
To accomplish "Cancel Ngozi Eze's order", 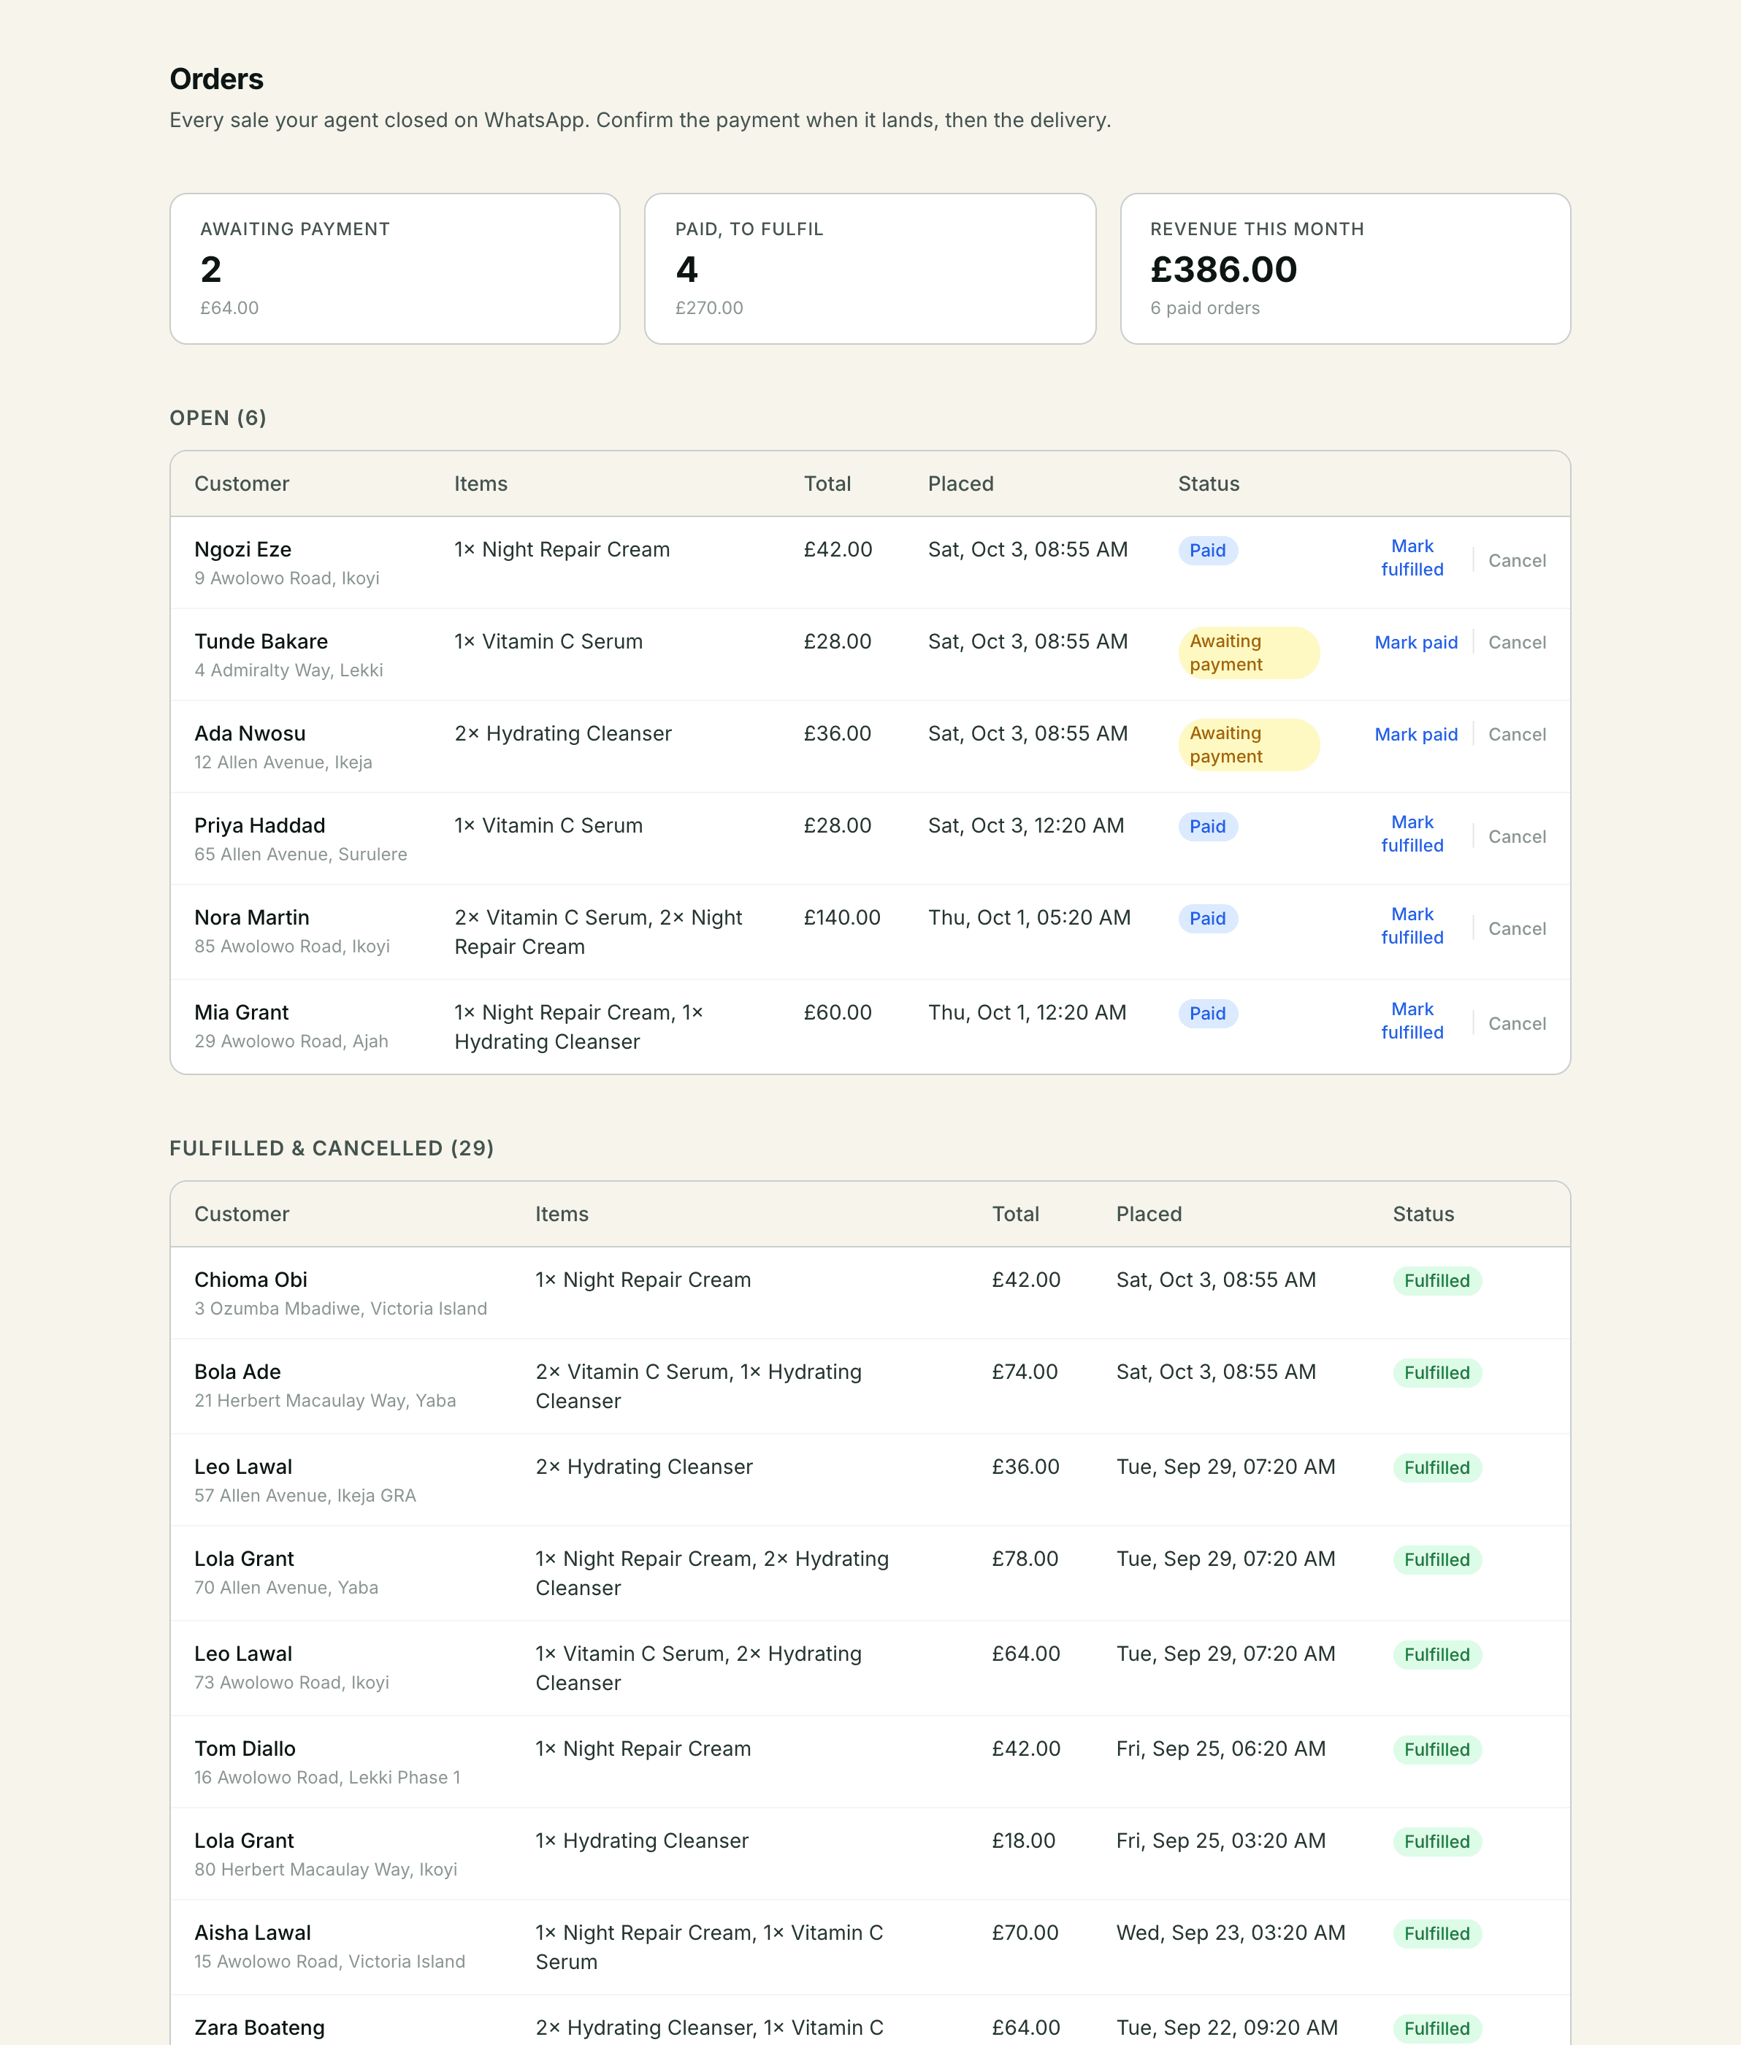I will (1517, 561).
